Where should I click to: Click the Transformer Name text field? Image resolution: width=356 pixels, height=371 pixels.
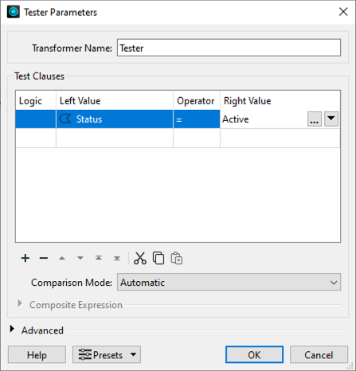click(x=229, y=48)
